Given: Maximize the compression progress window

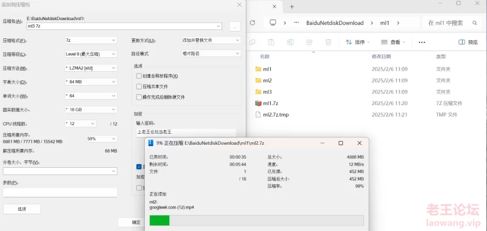Looking at the screenshot, I should coord(341,143).
